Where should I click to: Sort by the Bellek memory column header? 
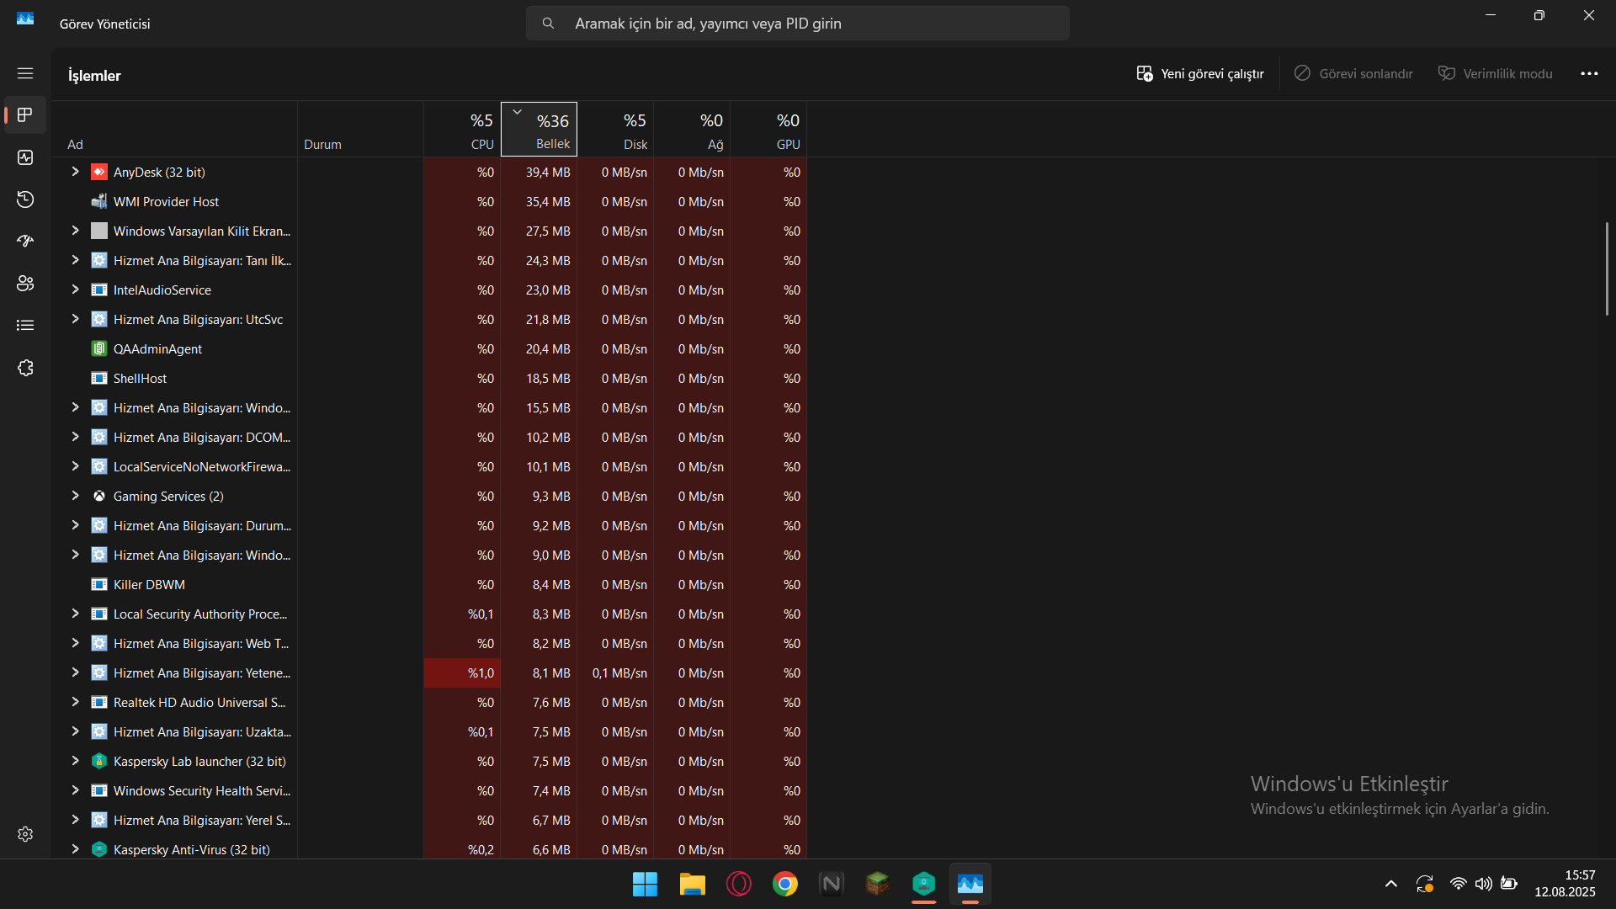(x=539, y=130)
